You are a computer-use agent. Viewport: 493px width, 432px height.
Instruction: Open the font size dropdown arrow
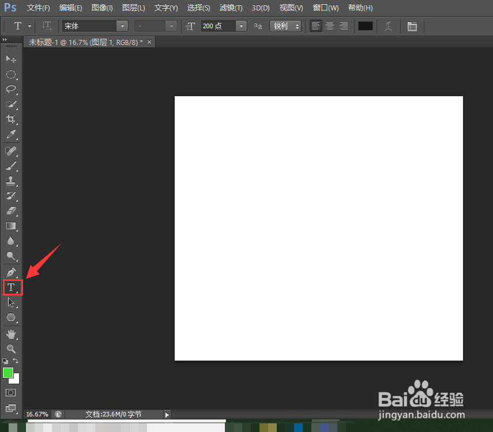pos(241,26)
